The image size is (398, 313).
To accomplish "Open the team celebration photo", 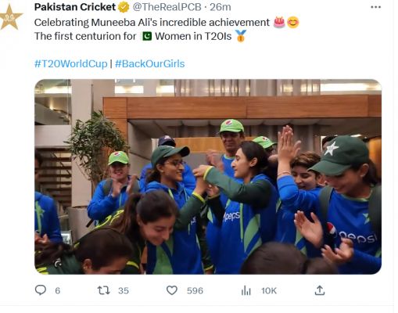I will tap(208, 177).
